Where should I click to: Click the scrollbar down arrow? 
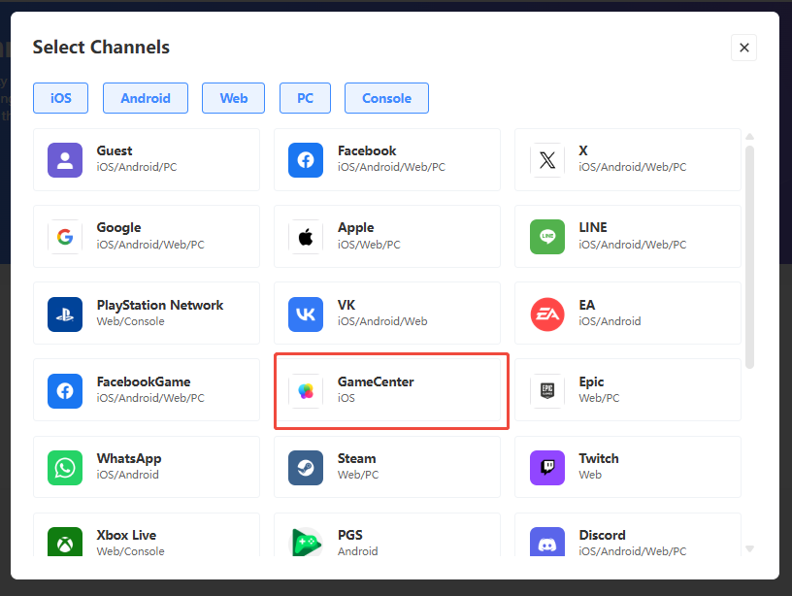(x=749, y=548)
